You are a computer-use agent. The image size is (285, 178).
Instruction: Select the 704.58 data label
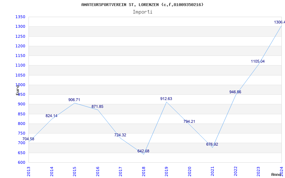pyautogui.click(x=28, y=139)
